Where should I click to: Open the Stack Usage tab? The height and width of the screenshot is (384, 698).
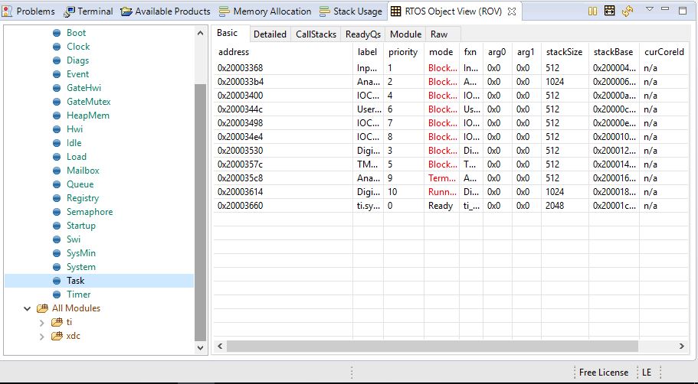[x=351, y=11]
